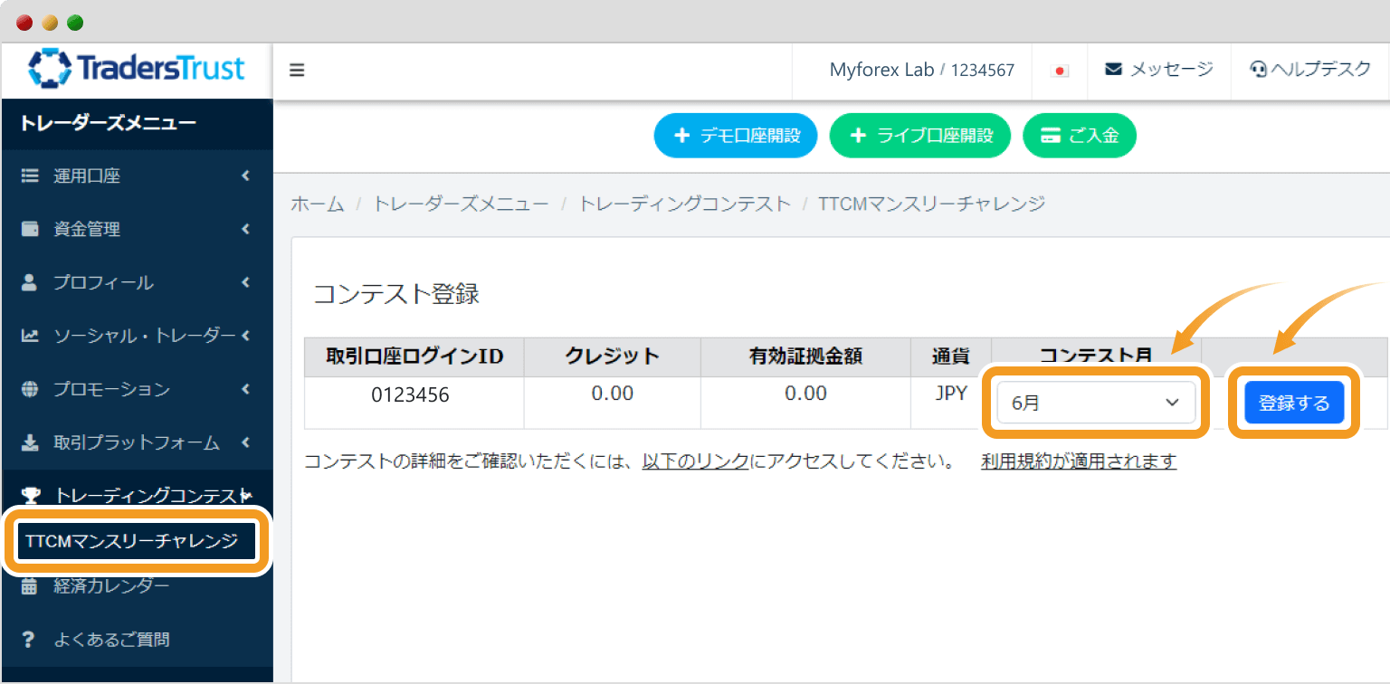Screen dimensions: 1390x684
Task: Click the Japan flag language icon
Action: 1060,71
